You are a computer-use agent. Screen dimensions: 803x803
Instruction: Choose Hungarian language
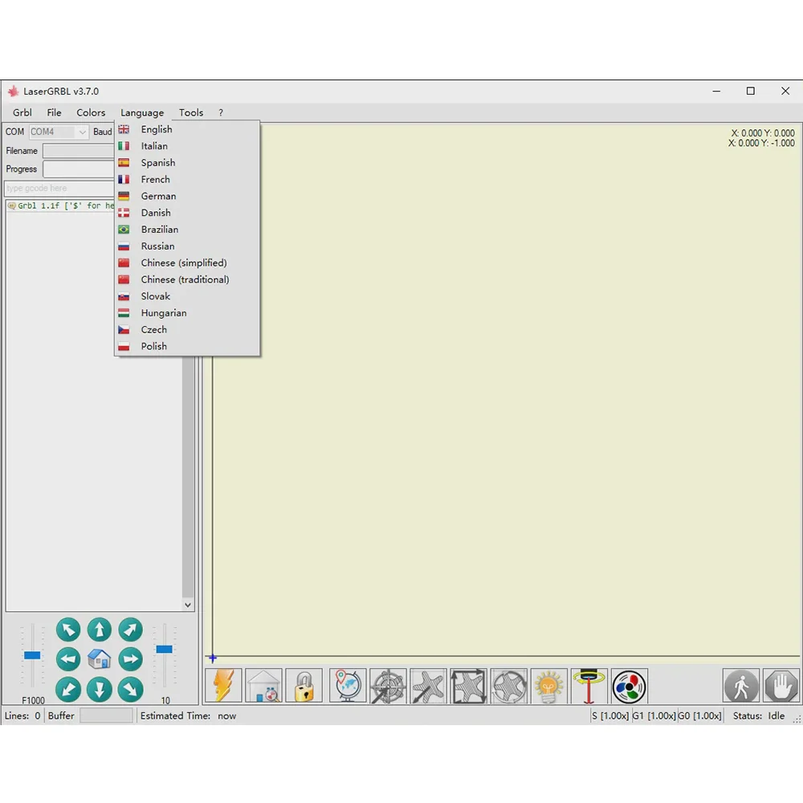click(x=187, y=313)
